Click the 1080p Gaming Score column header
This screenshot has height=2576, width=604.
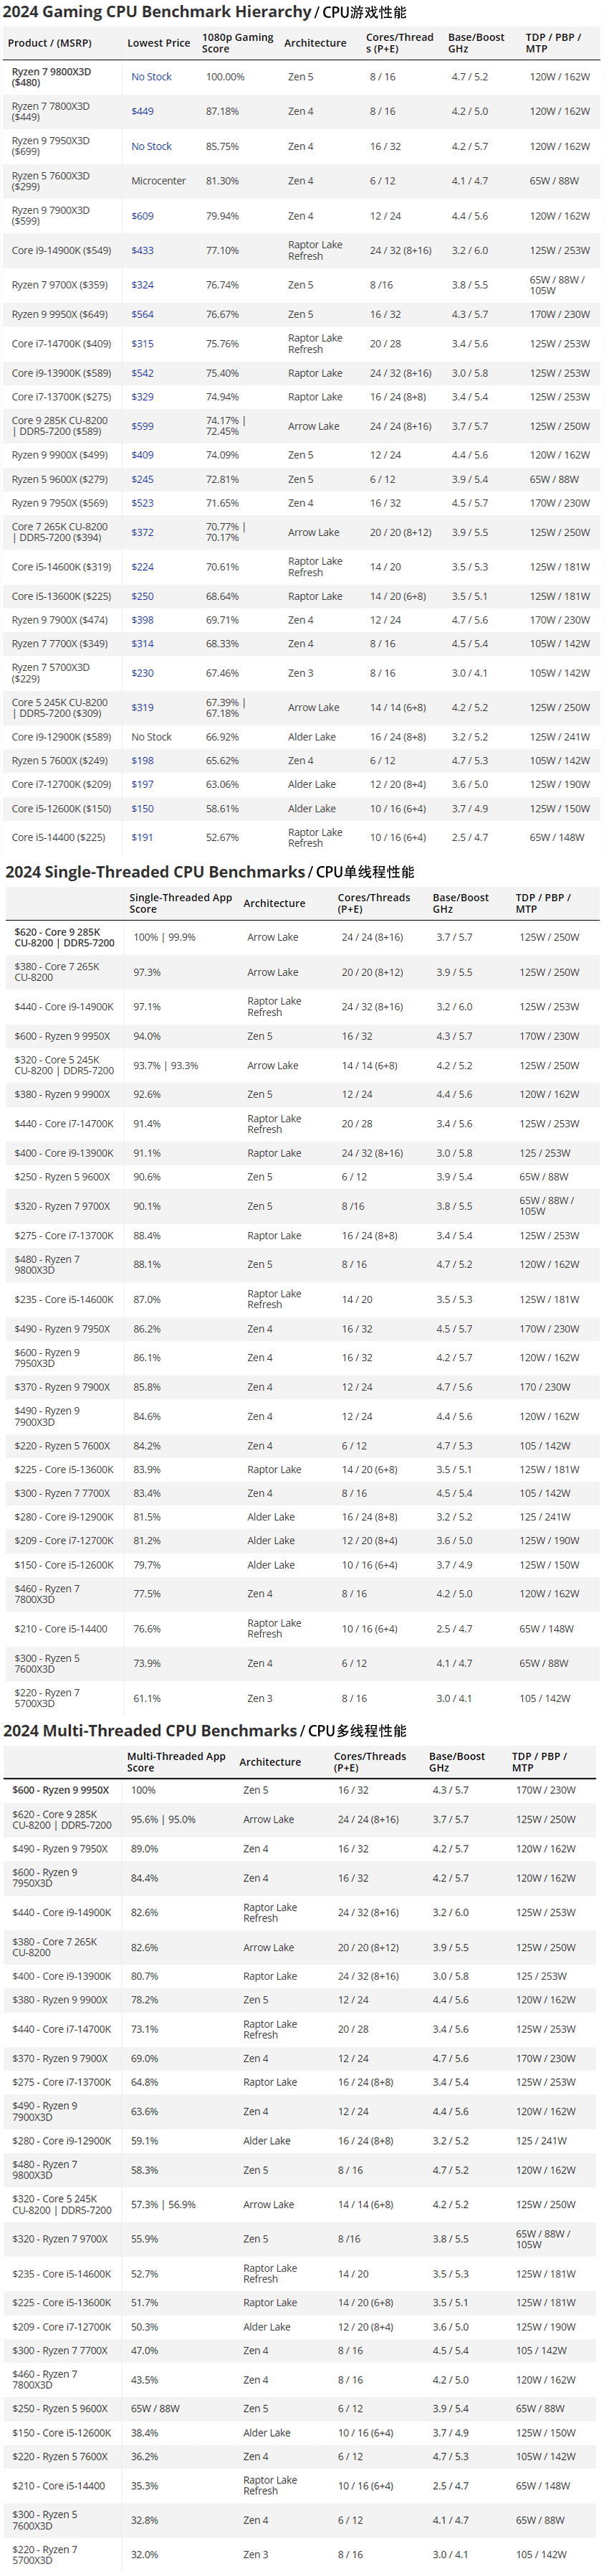tap(236, 43)
